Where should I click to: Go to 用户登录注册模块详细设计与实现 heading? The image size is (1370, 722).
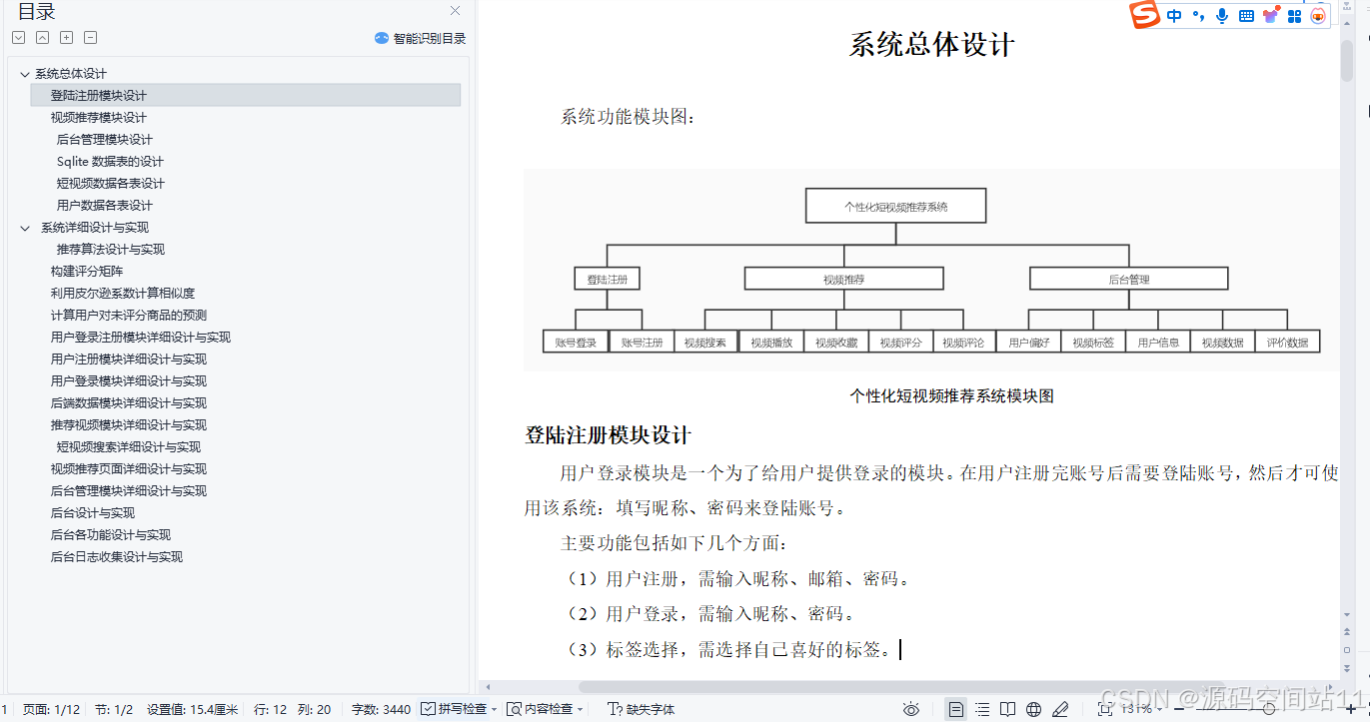pos(141,338)
